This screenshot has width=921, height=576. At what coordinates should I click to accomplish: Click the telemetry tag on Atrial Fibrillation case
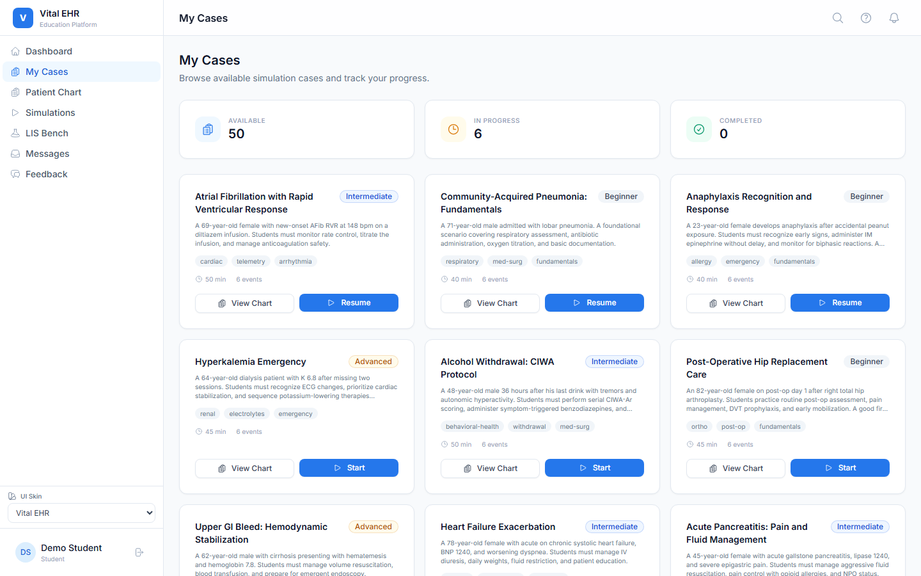(x=251, y=261)
